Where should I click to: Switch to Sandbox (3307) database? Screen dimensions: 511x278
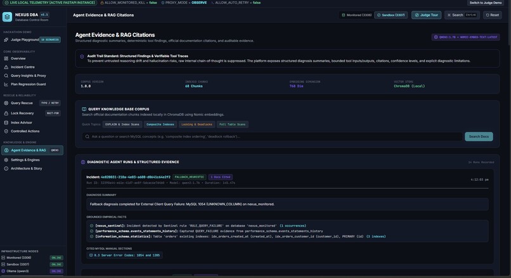(391, 15)
